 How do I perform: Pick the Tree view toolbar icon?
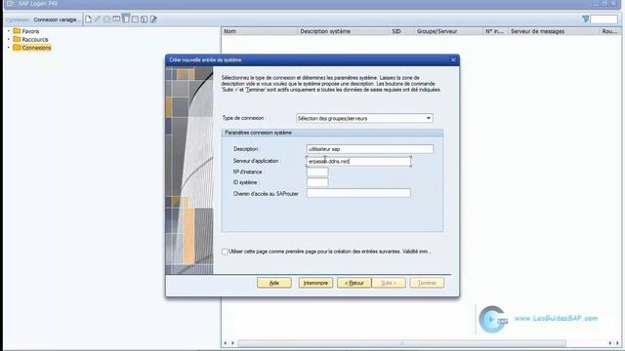tap(144, 19)
